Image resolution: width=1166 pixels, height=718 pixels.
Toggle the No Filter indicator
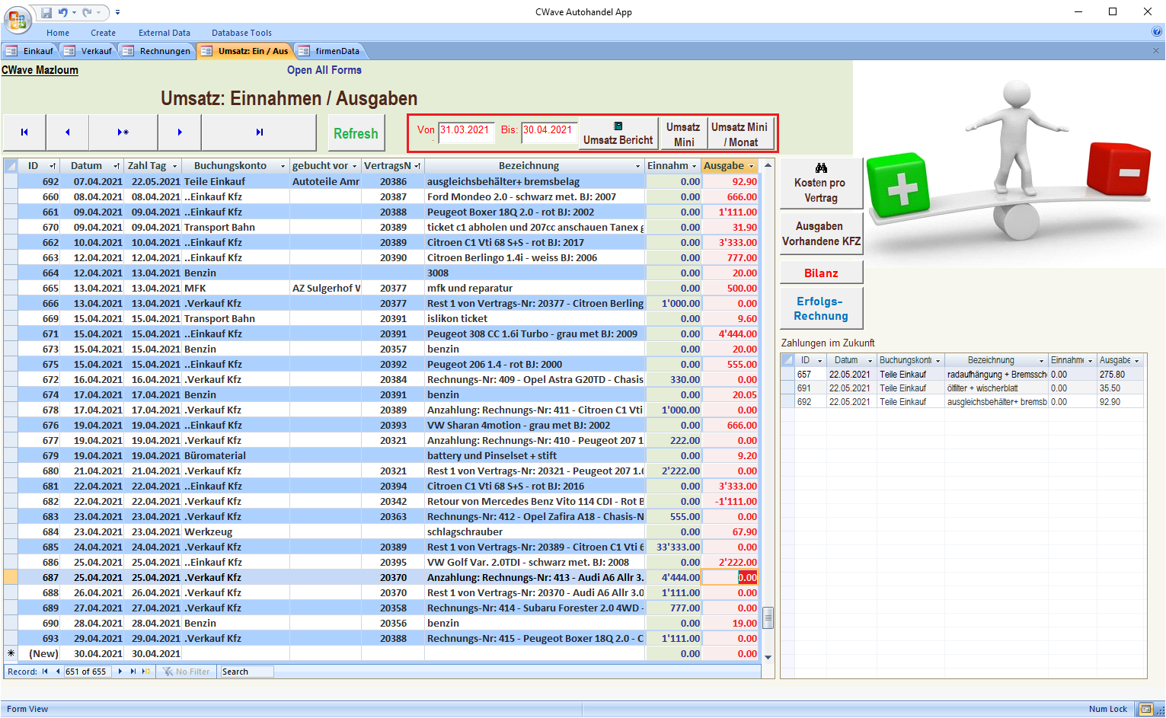coord(186,672)
